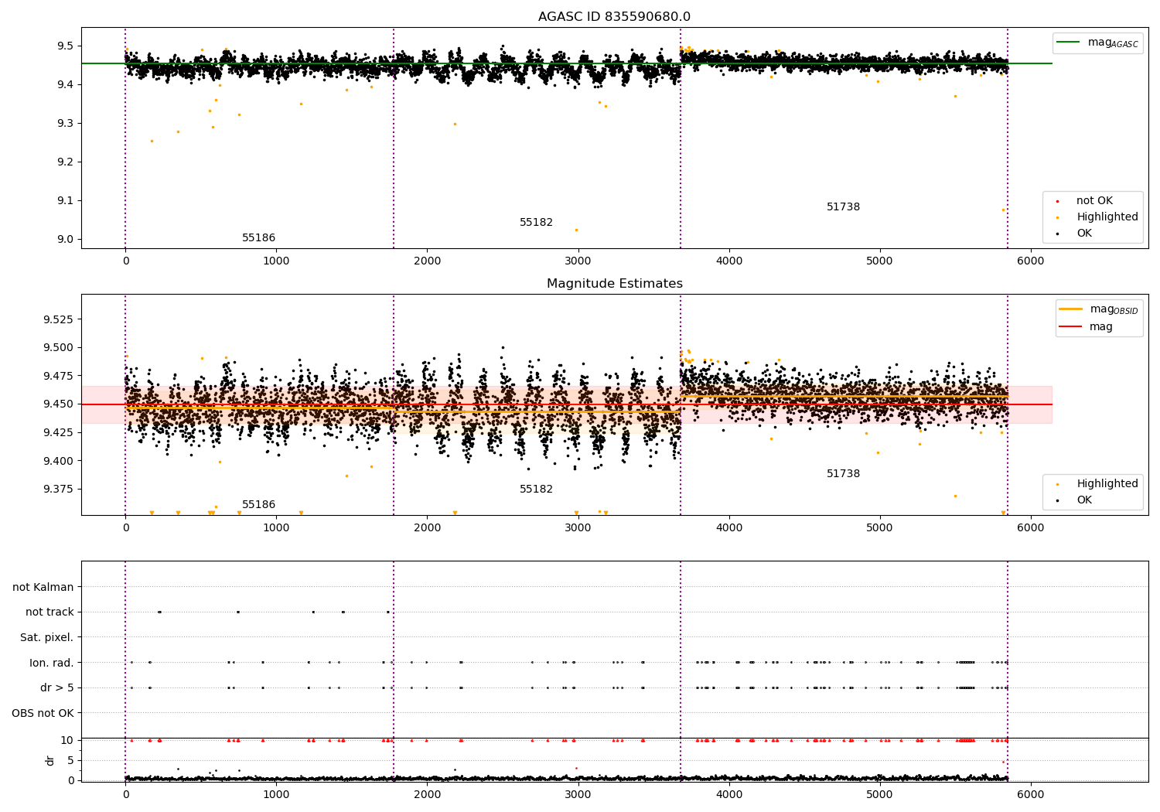
Task: Click the orange mag OBSID legend line
Action: 1070,309
